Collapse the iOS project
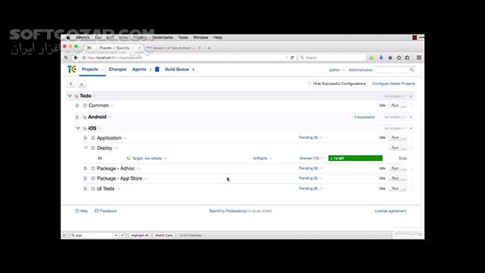Image resolution: width=485 pixels, height=273 pixels. [78, 128]
